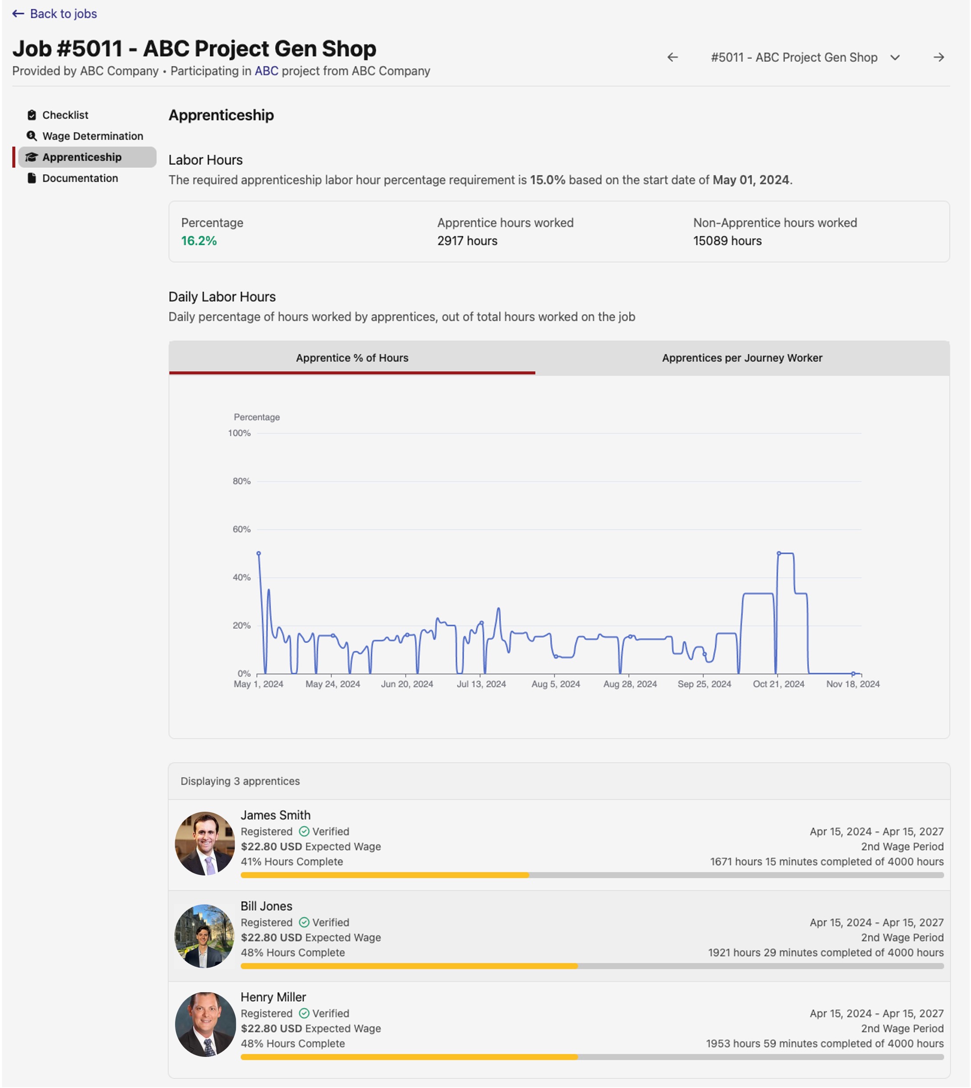Click Henry Miller's Verified checkmark icon
This screenshot has height=1088, width=971.
click(x=304, y=1014)
